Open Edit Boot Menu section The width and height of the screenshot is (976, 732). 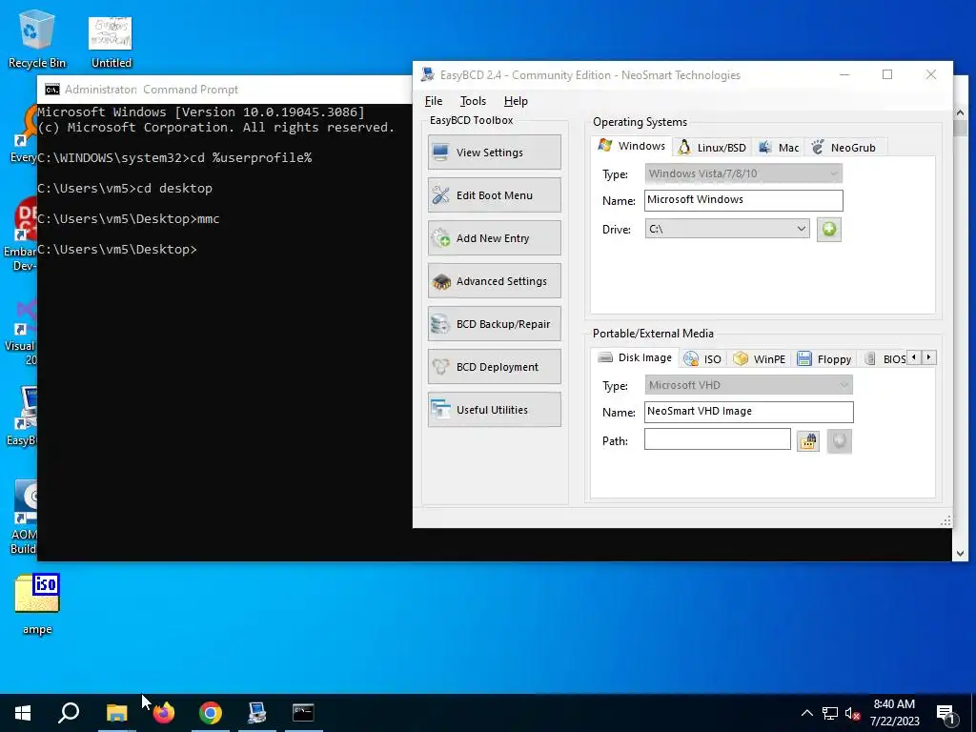point(495,194)
